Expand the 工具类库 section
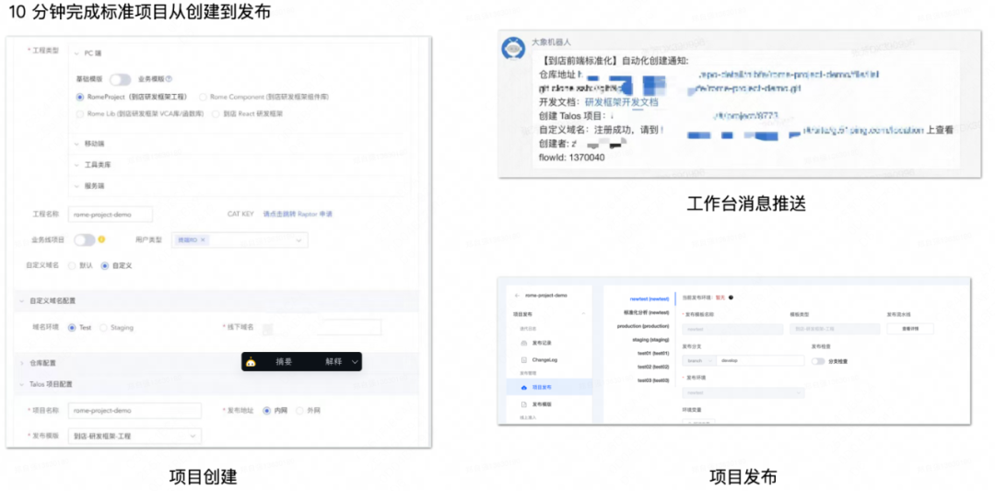The height and width of the screenshot is (491, 995). pos(76,165)
